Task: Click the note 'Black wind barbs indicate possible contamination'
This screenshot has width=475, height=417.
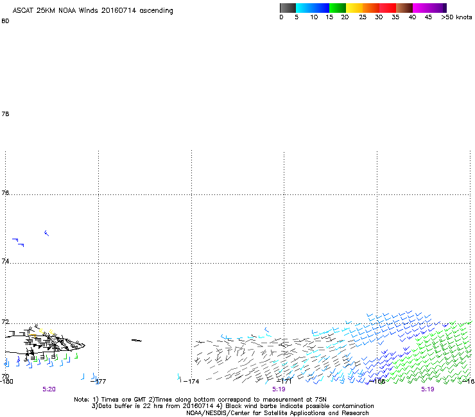Action: [x=300, y=406]
